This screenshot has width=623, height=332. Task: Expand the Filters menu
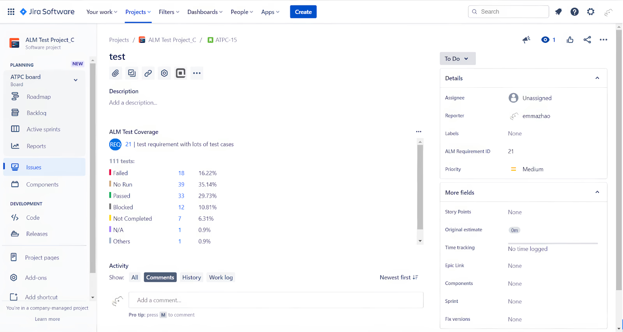pyautogui.click(x=169, y=12)
